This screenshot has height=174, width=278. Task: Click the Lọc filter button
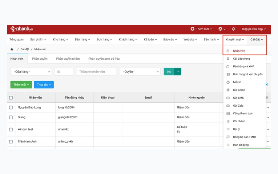tap(169, 72)
